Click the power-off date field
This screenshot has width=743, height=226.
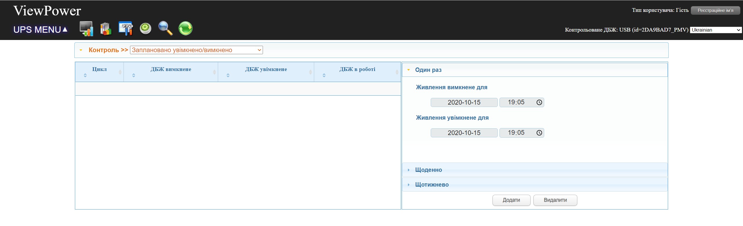coord(464,103)
